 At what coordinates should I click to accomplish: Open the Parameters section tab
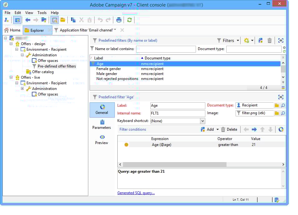click(x=101, y=124)
